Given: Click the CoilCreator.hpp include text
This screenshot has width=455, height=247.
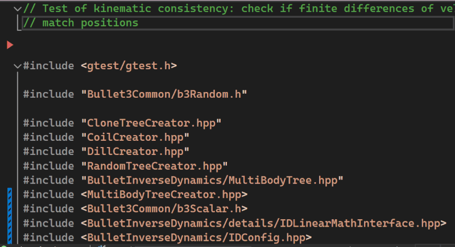Looking at the screenshot, I should pos(135,137).
